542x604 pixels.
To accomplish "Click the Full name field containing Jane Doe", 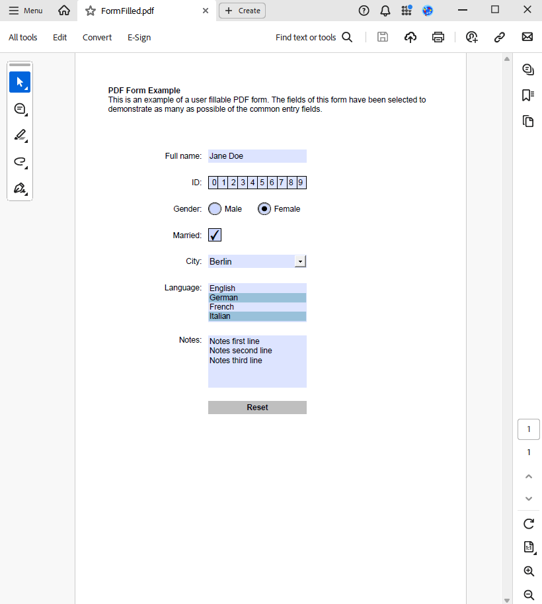I will (256, 155).
